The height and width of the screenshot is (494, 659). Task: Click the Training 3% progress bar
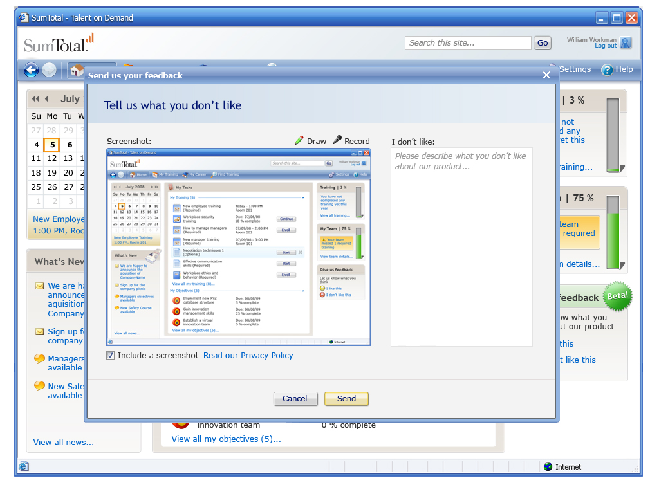tap(613, 135)
